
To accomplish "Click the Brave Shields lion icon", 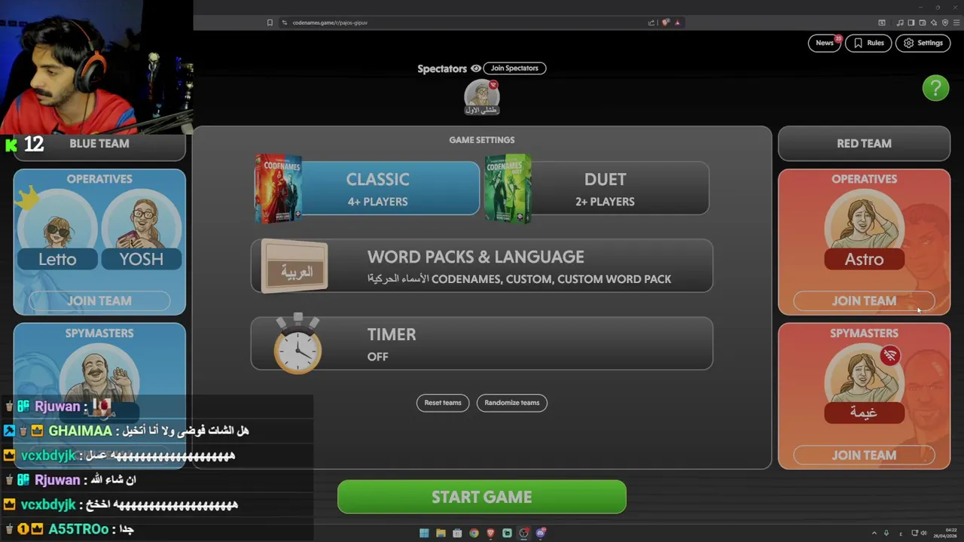I will click(x=665, y=23).
